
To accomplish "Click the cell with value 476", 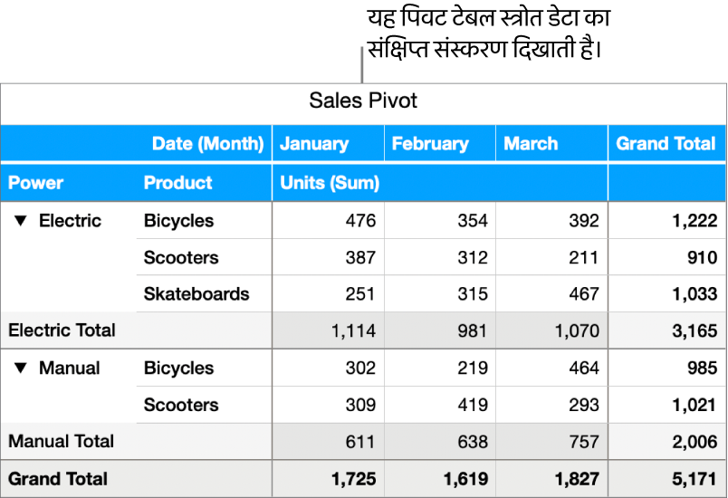I will point(359,221).
